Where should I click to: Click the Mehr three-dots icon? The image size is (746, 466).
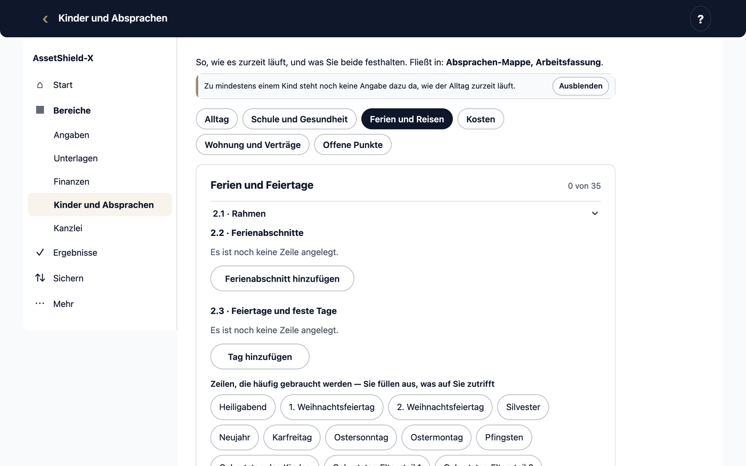click(x=40, y=304)
